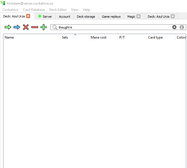Open the Card Database menu
187x168 pixels.
point(34,10)
